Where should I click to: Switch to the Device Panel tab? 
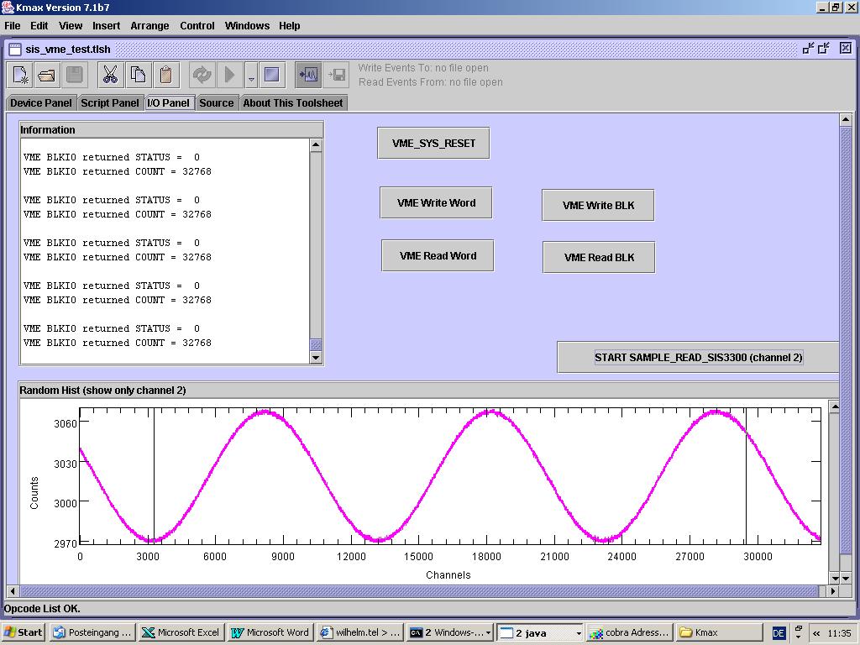[41, 103]
